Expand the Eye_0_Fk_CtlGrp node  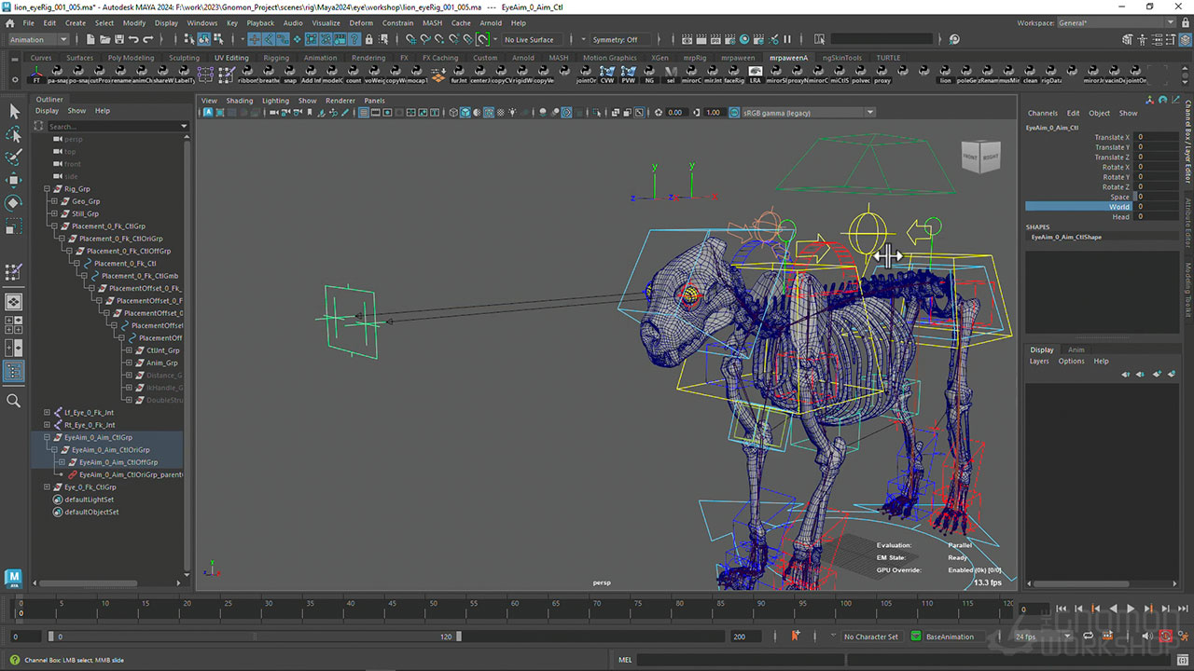[48, 487]
